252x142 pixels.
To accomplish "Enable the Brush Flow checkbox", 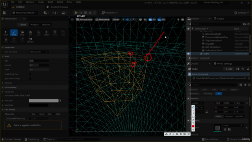I will (30, 74).
